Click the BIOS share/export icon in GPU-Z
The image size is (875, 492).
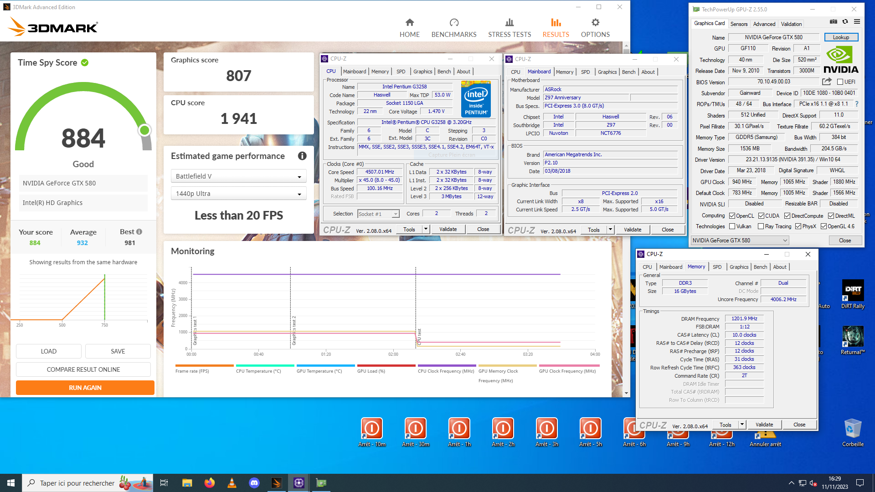(x=827, y=82)
